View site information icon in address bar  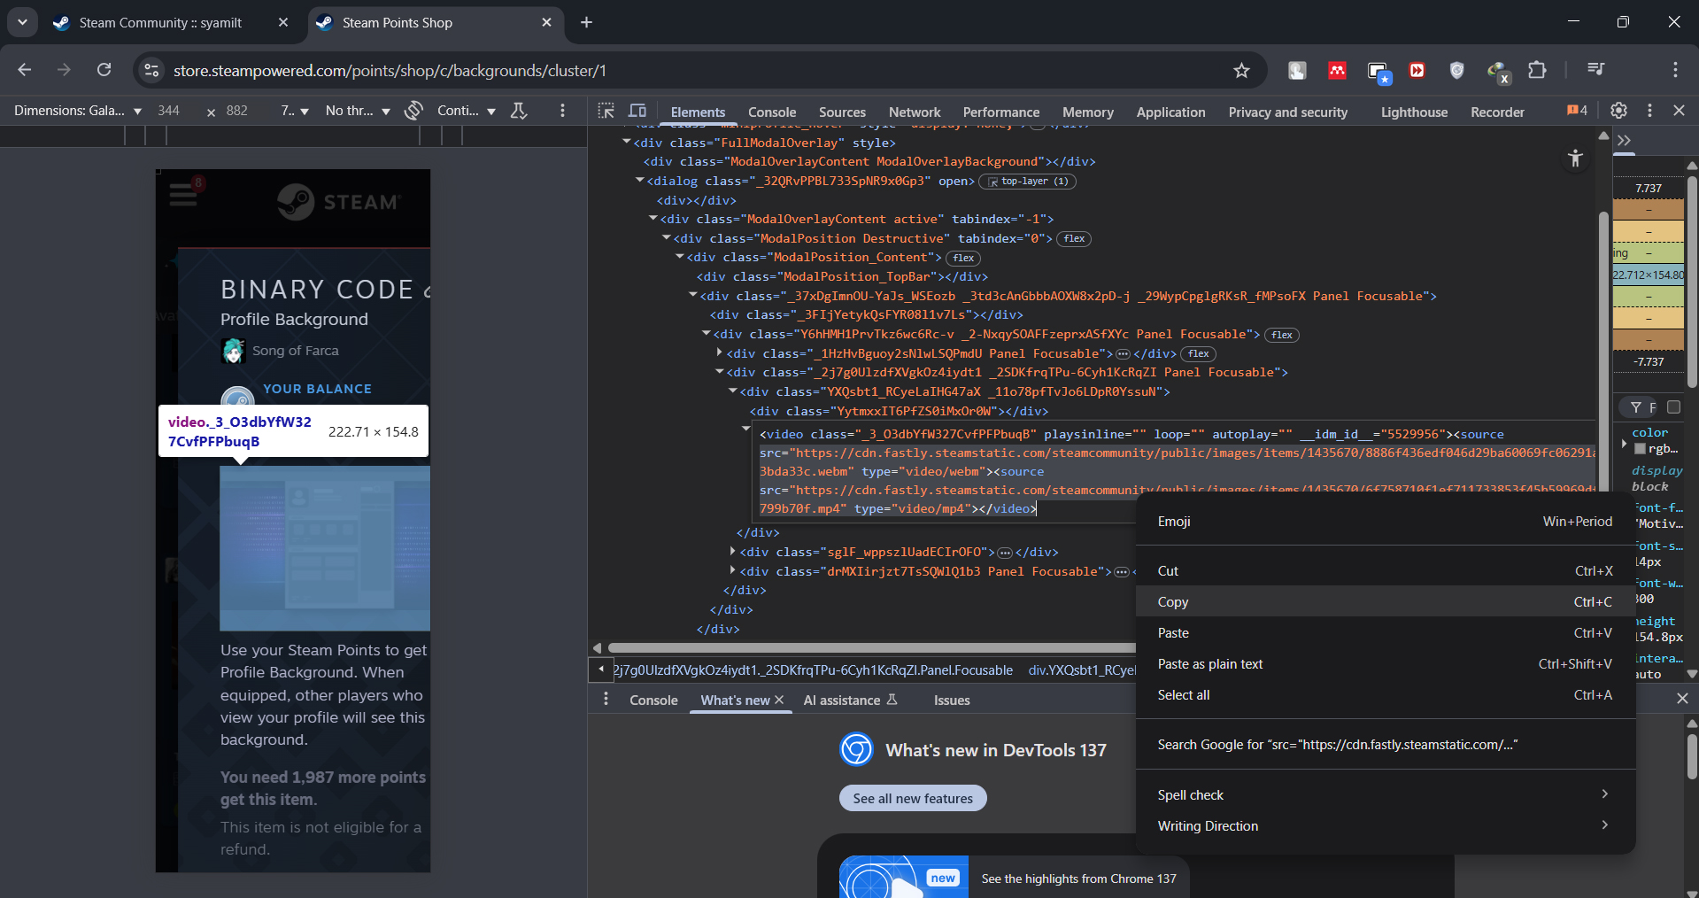[x=152, y=70]
